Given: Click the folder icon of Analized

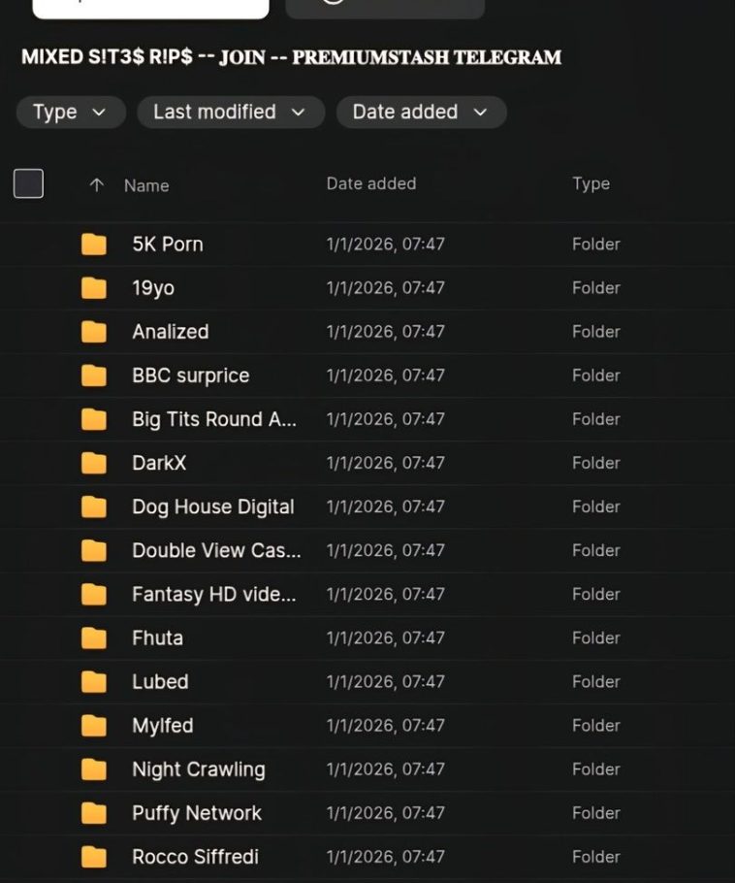Looking at the screenshot, I should (94, 332).
